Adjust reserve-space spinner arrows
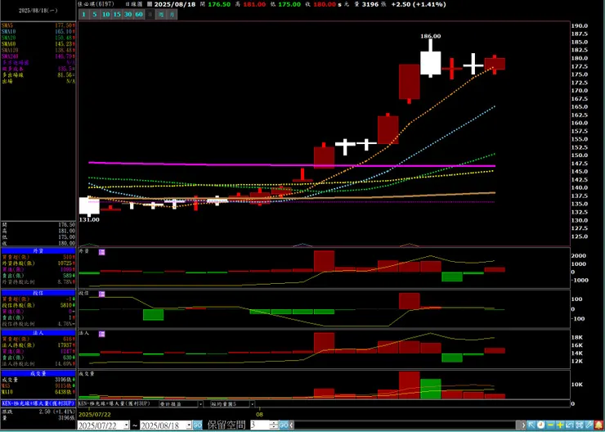The height and width of the screenshot is (432, 605). coord(274,425)
